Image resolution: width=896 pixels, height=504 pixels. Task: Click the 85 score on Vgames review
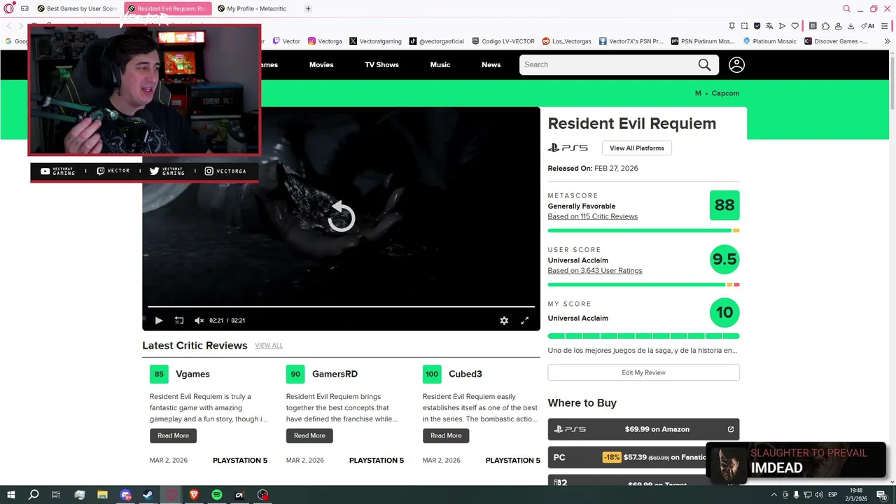159,374
